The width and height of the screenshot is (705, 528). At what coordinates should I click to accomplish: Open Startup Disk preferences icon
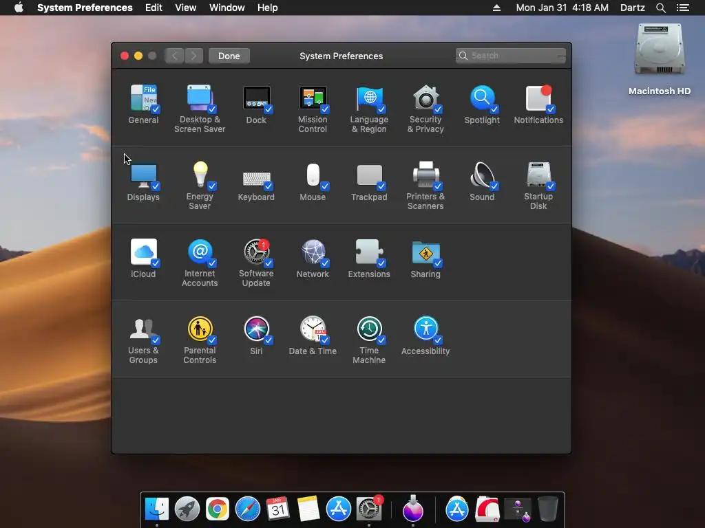pos(538,174)
